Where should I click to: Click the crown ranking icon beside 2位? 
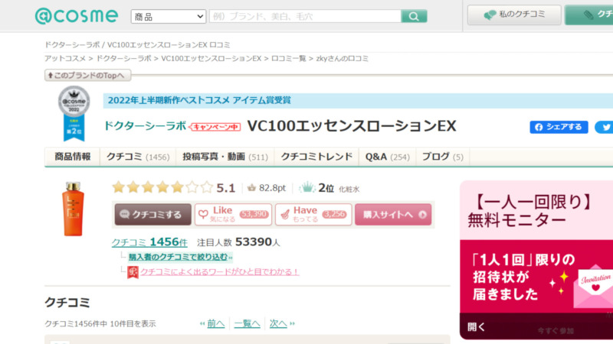pos(307,187)
